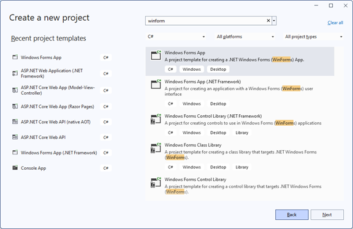Click the Windows Forms App (.NET Framework) result icon
Screen dimensions: 353x229
click(x=156, y=84)
